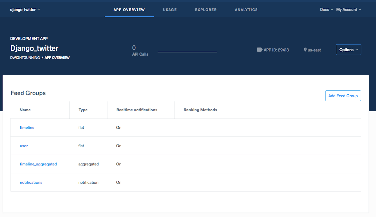376x217 pixels.
Task: Open the django_twitter app switcher chevron
Action: click(38, 9)
